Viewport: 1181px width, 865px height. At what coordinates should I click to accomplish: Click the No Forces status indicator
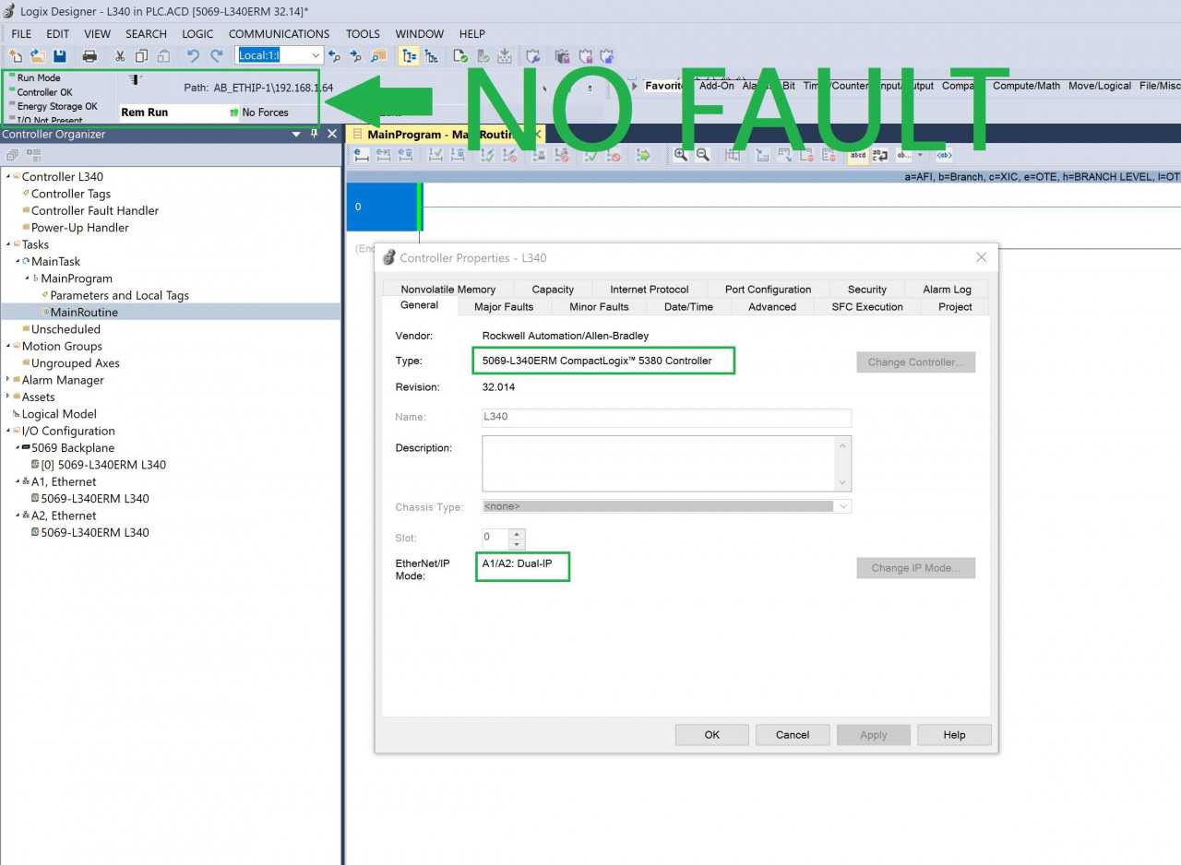(265, 113)
